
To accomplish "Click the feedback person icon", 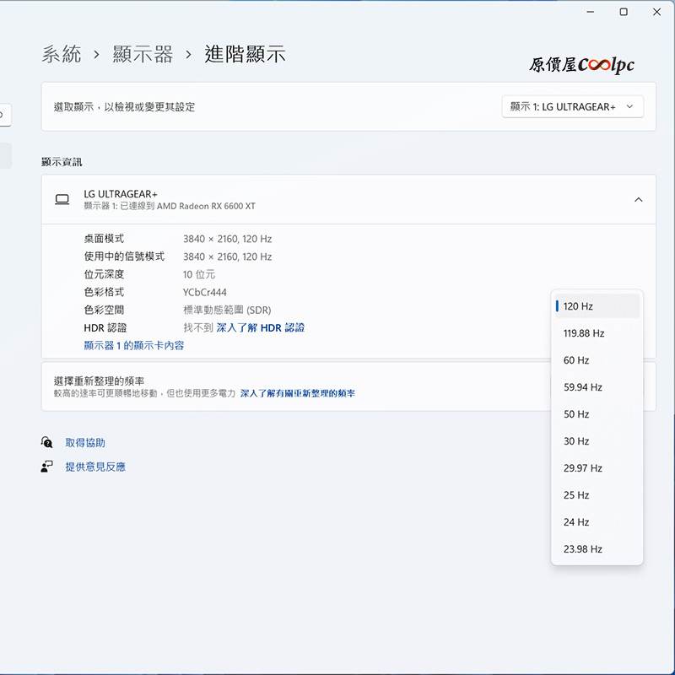I will (47, 467).
